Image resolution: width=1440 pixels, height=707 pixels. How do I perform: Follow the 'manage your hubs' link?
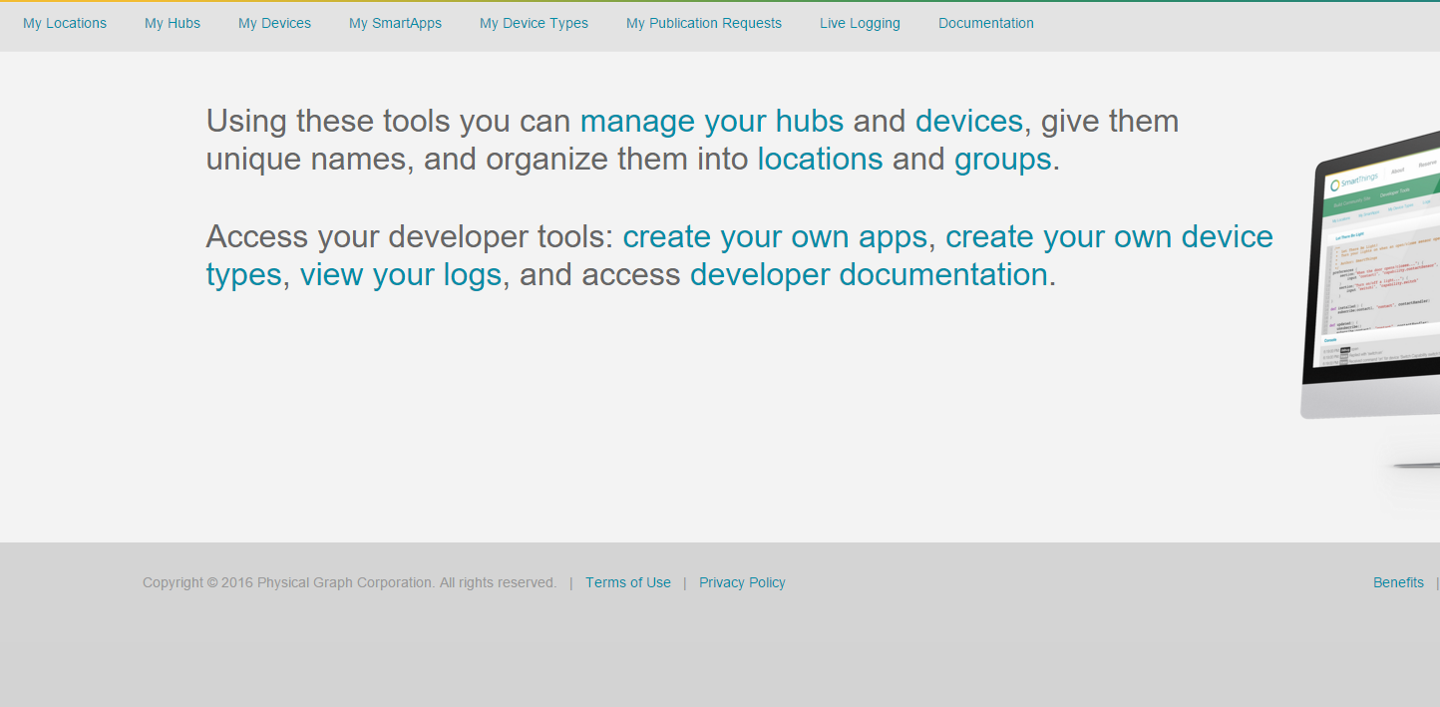click(712, 122)
